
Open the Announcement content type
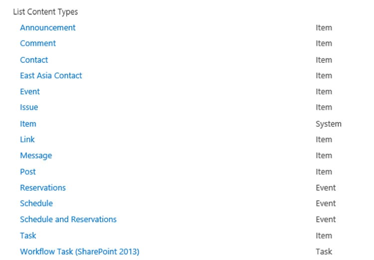click(x=48, y=27)
